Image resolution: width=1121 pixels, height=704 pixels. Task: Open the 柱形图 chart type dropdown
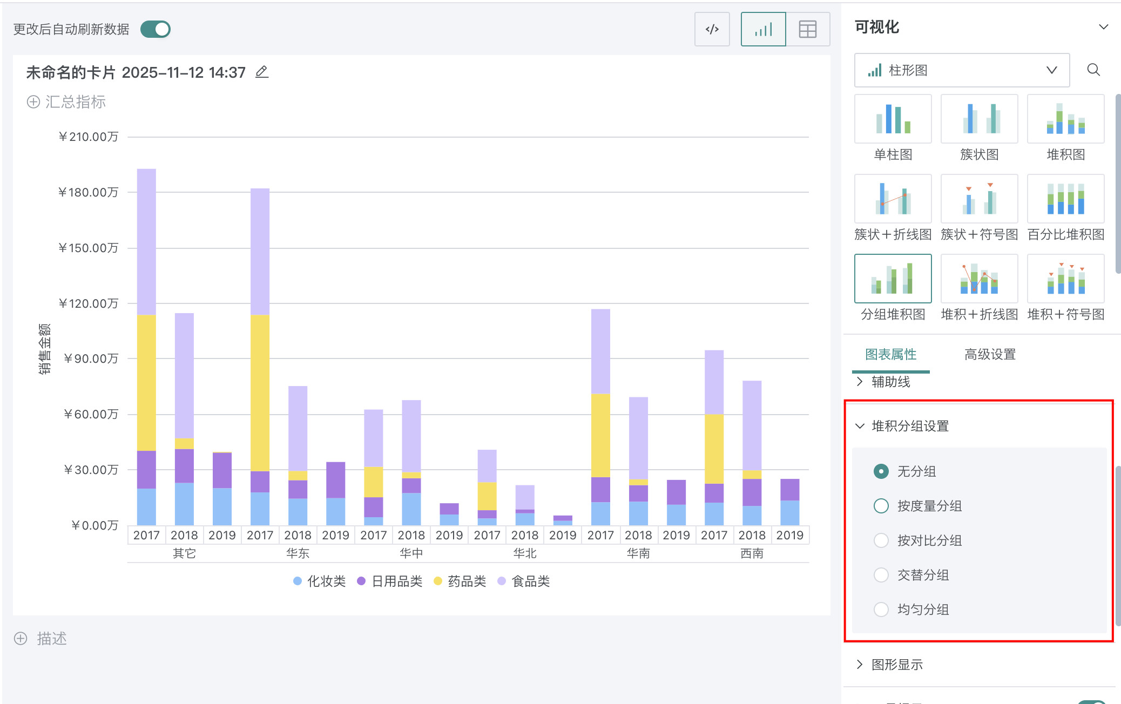click(x=961, y=70)
